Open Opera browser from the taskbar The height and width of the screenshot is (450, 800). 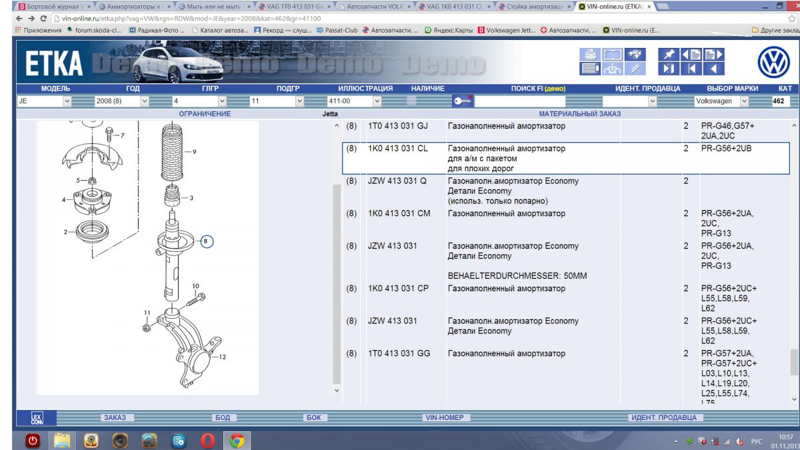click(207, 439)
